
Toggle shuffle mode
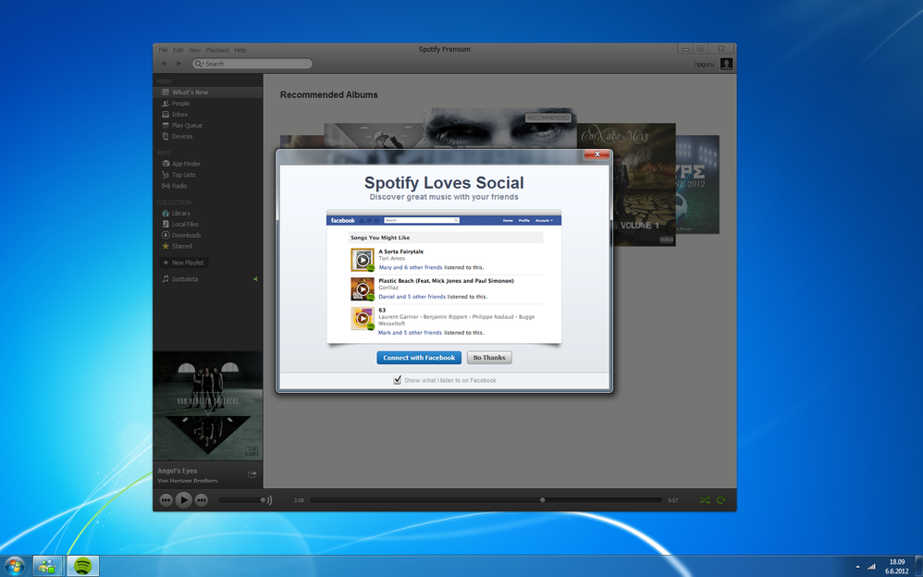[x=705, y=500]
